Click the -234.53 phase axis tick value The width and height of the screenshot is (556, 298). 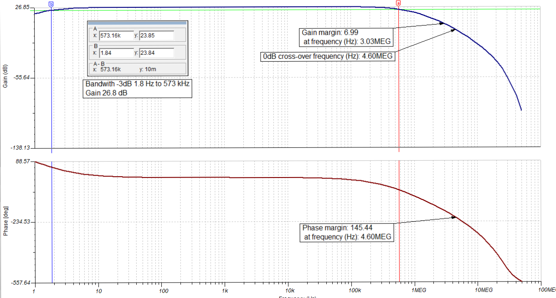point(20,222)
